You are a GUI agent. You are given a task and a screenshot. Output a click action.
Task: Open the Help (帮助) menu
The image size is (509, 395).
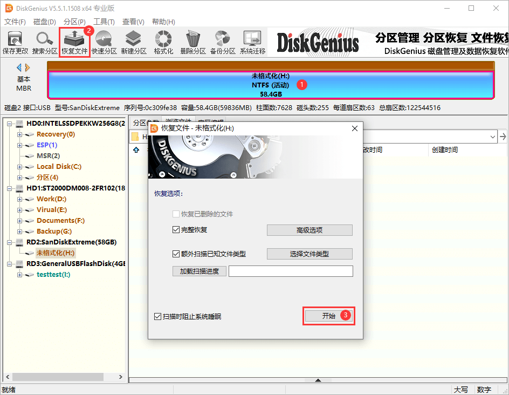(x=163, y=22)
